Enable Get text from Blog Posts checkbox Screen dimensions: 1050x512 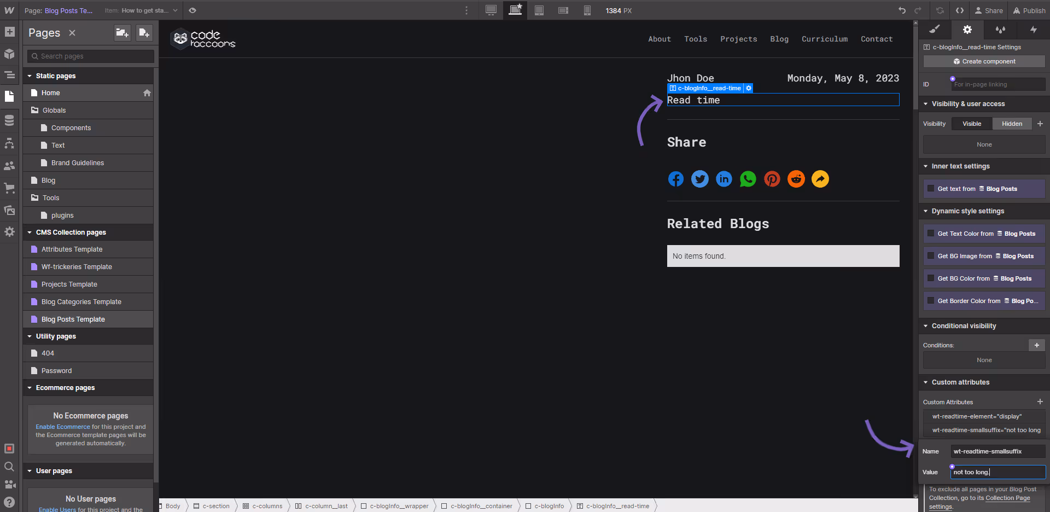(931, 189)
